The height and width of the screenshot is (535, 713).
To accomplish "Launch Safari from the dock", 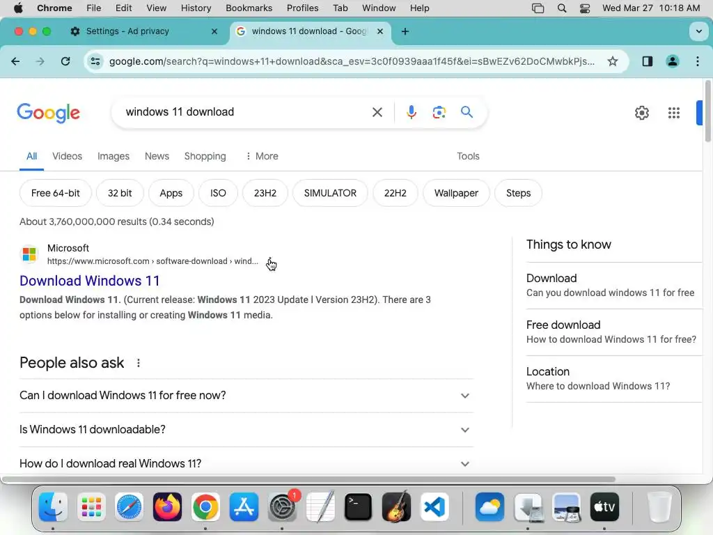I will tap(129, 507).
